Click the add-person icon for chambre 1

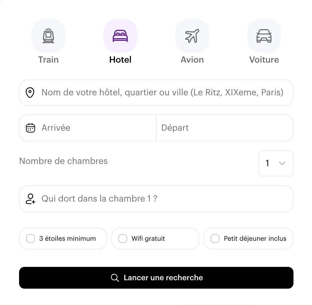coord(30,199)
